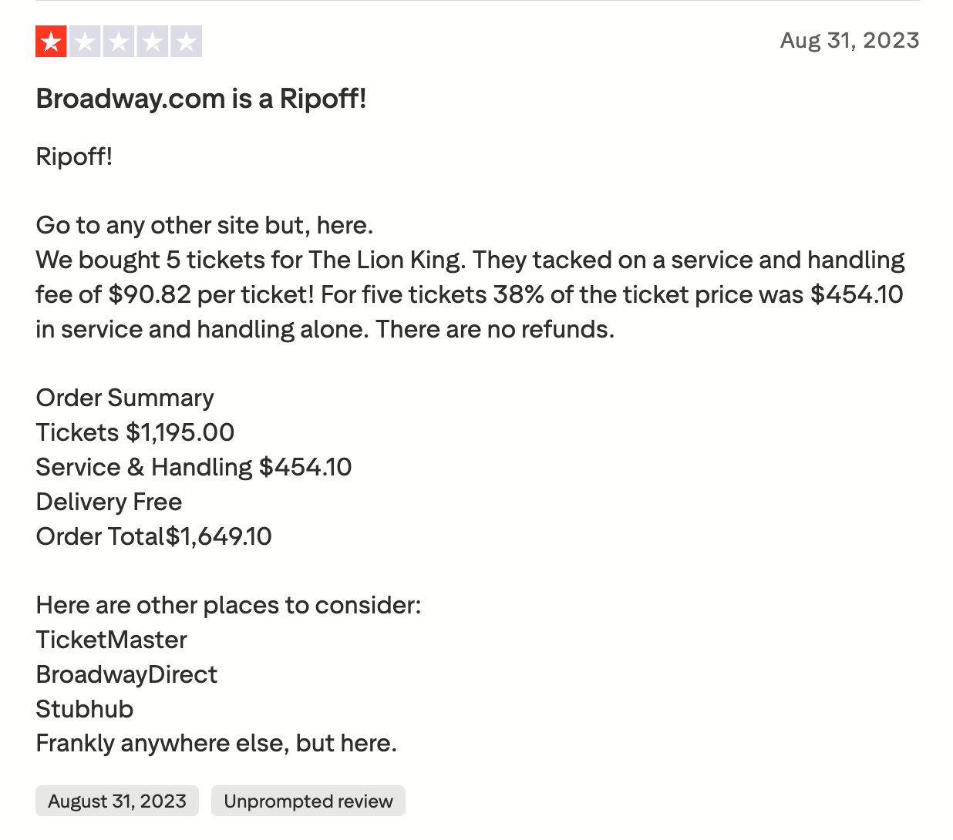
Task: Click the "Order Total$1,649.10" line
Action: point(153,536)
